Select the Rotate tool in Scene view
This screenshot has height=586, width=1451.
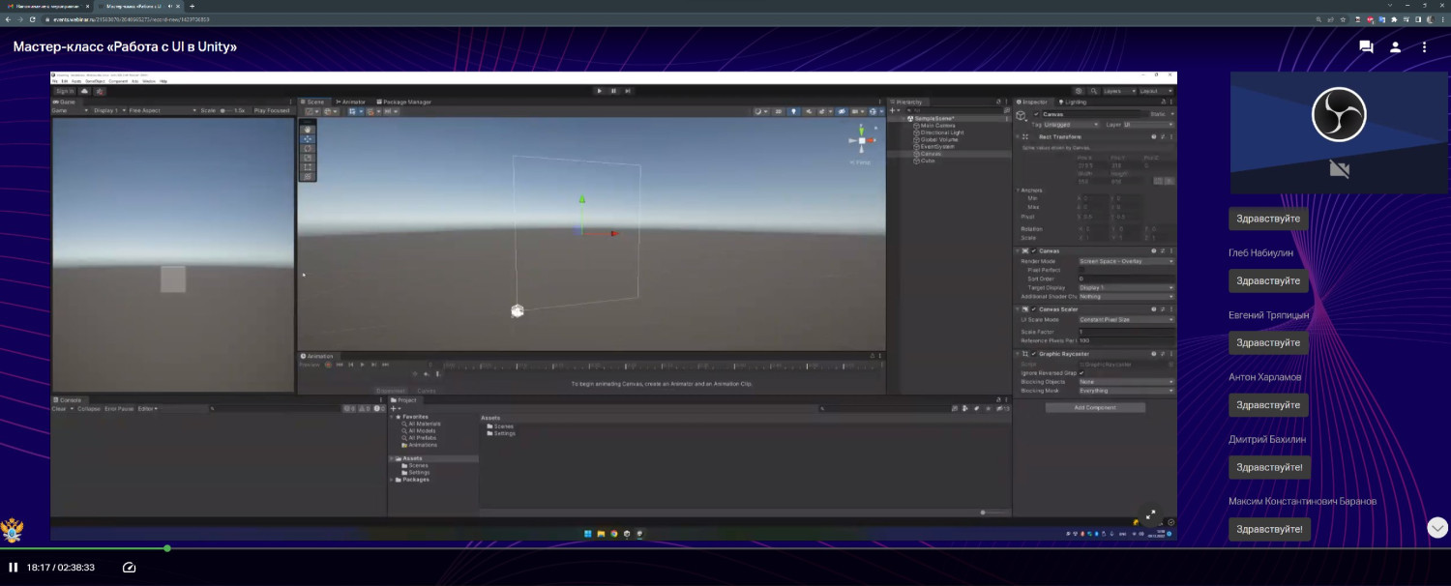point(309,148)
